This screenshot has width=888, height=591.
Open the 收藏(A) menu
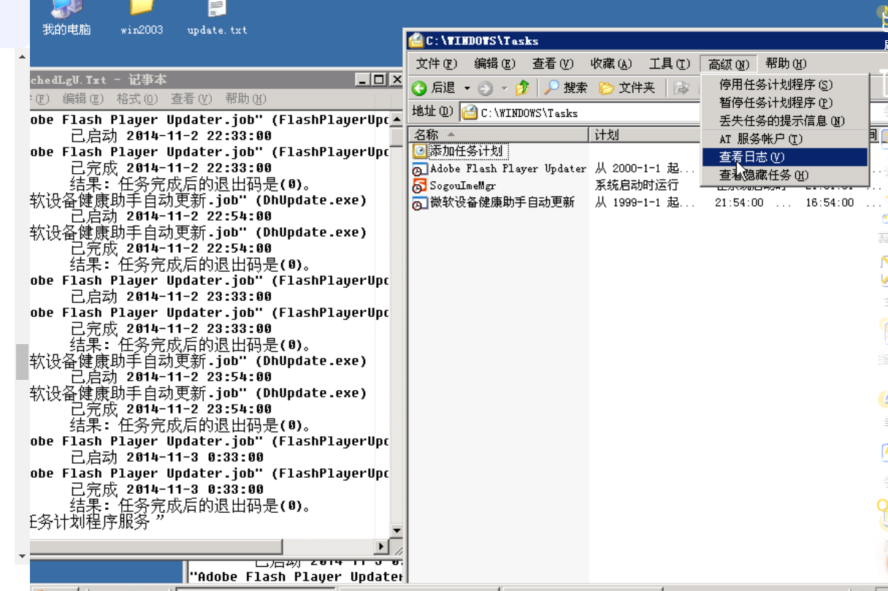coord(611,64)
